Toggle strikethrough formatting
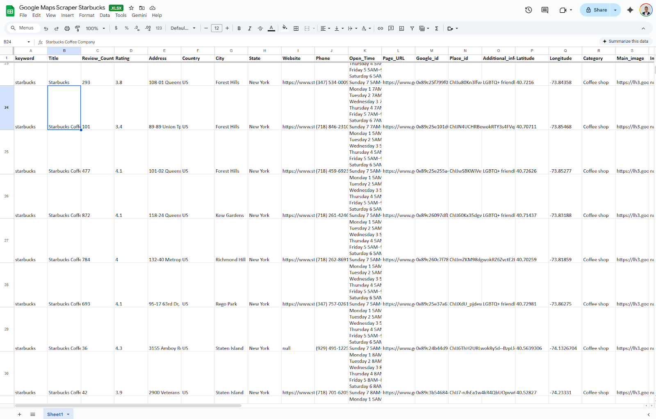The width and height of the screenshot is (656, 419). pyautogui.click(x=260, y=28)
